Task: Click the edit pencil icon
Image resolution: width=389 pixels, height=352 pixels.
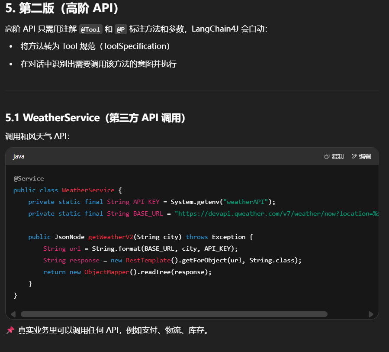Action: click(354, 156)
